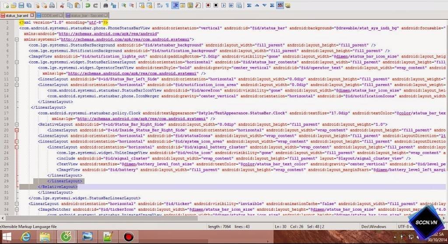
Task: Collapse the ticker LinearLayout fold on line 33
Action: pos(17,204)
